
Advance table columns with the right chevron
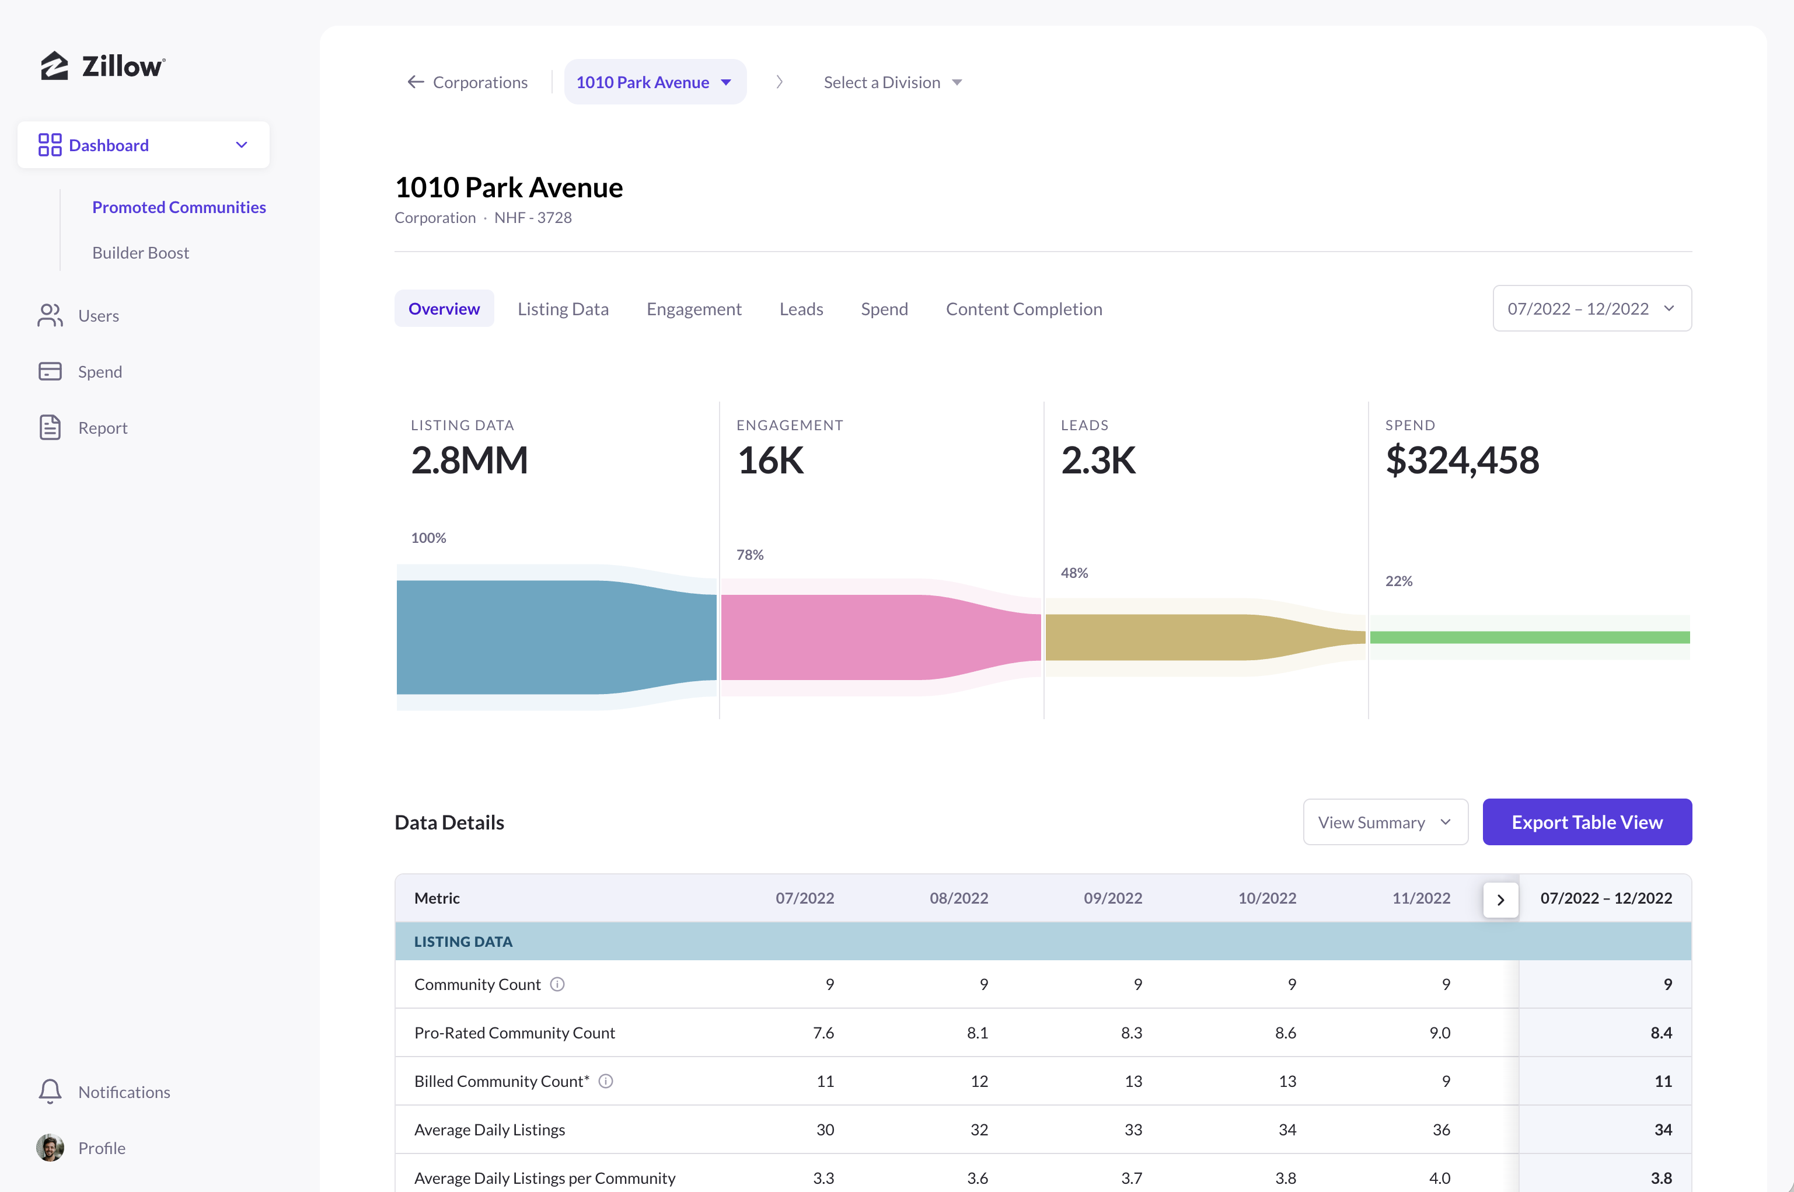pos(1500,900)
